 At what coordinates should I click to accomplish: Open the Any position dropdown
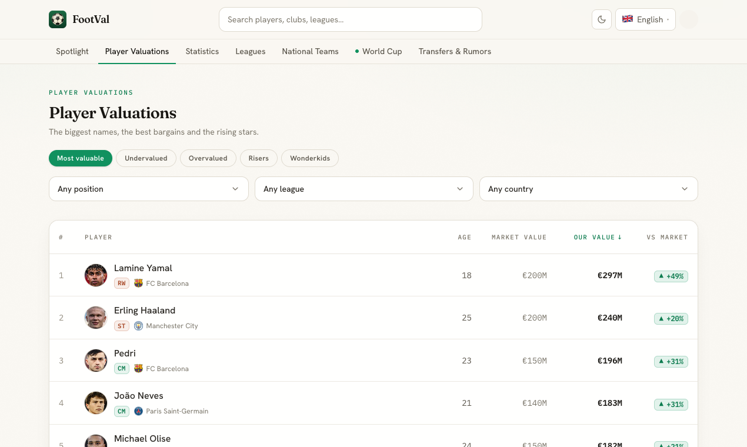[x=149, y=189]
